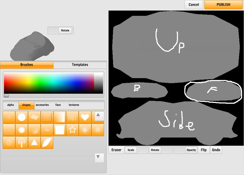Click the up arrow of brush list
The width and height of the screenshot is (244, 175).
point(99,116)
